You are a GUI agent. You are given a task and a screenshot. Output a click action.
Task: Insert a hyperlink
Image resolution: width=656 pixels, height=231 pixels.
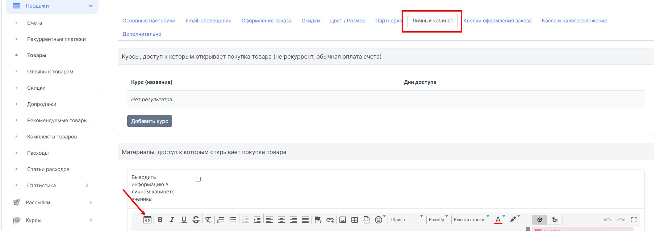(330, 219)
